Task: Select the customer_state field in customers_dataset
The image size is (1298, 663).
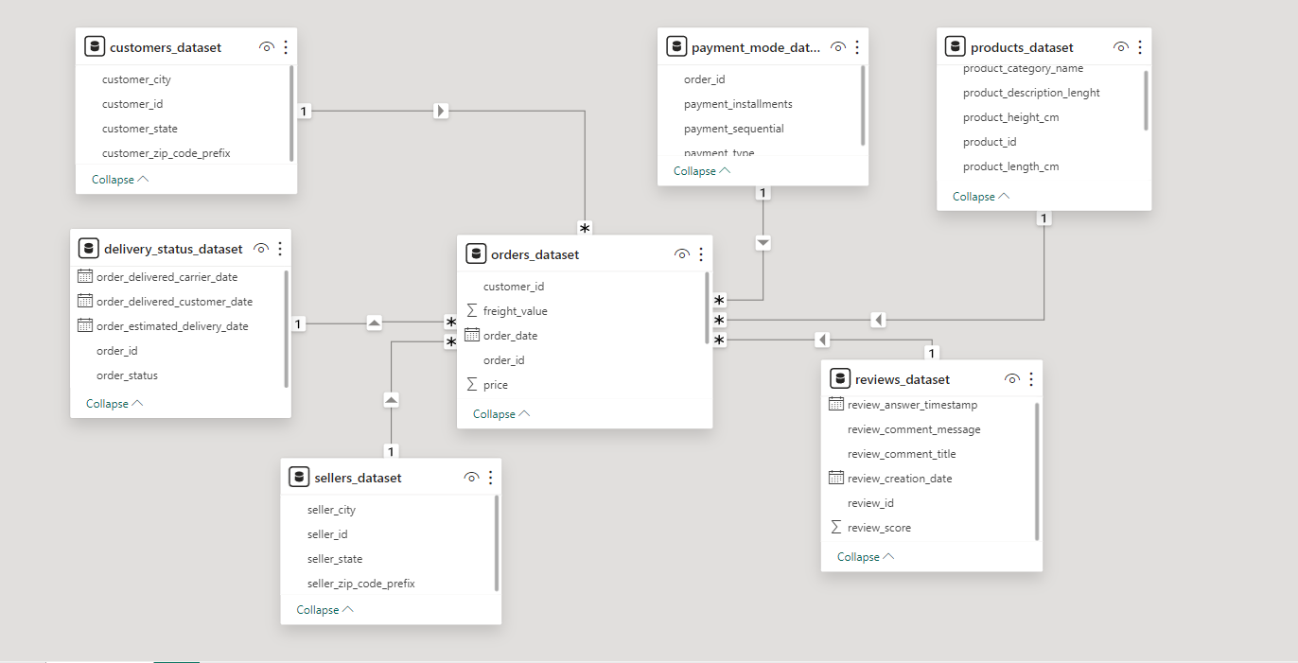Action: pos(140,129)
